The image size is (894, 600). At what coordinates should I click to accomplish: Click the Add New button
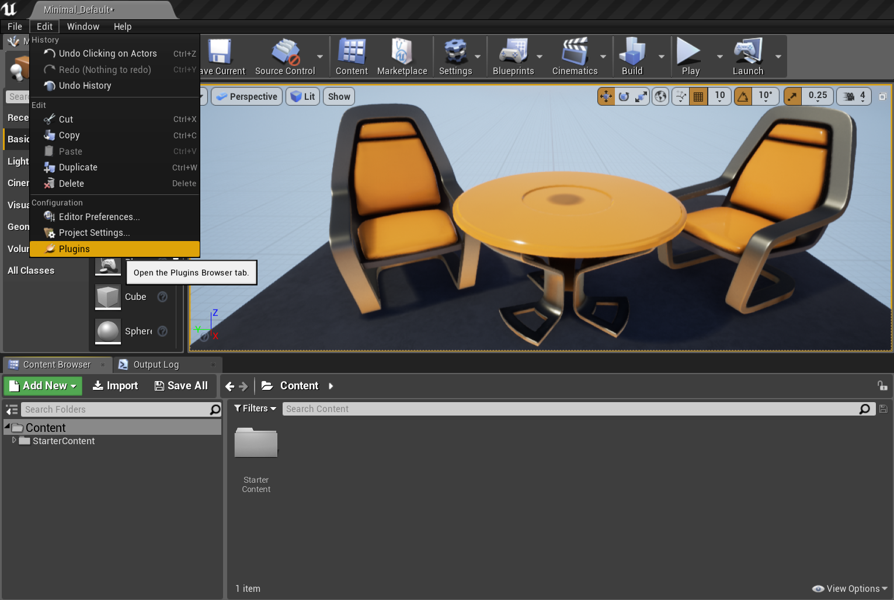43,386
